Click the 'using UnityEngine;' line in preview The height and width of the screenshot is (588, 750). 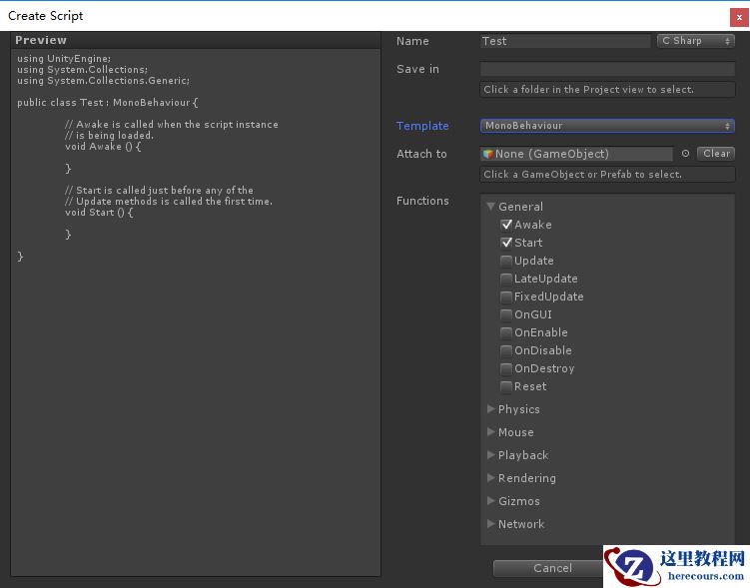pos(64,59)
